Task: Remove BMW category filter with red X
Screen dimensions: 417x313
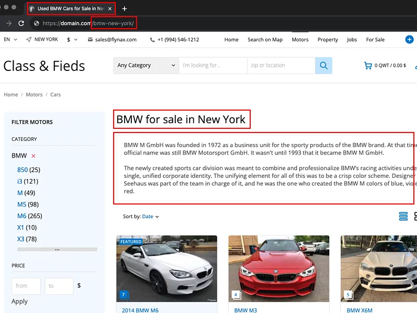Action: pyautogui.click(x=33, y=156)
